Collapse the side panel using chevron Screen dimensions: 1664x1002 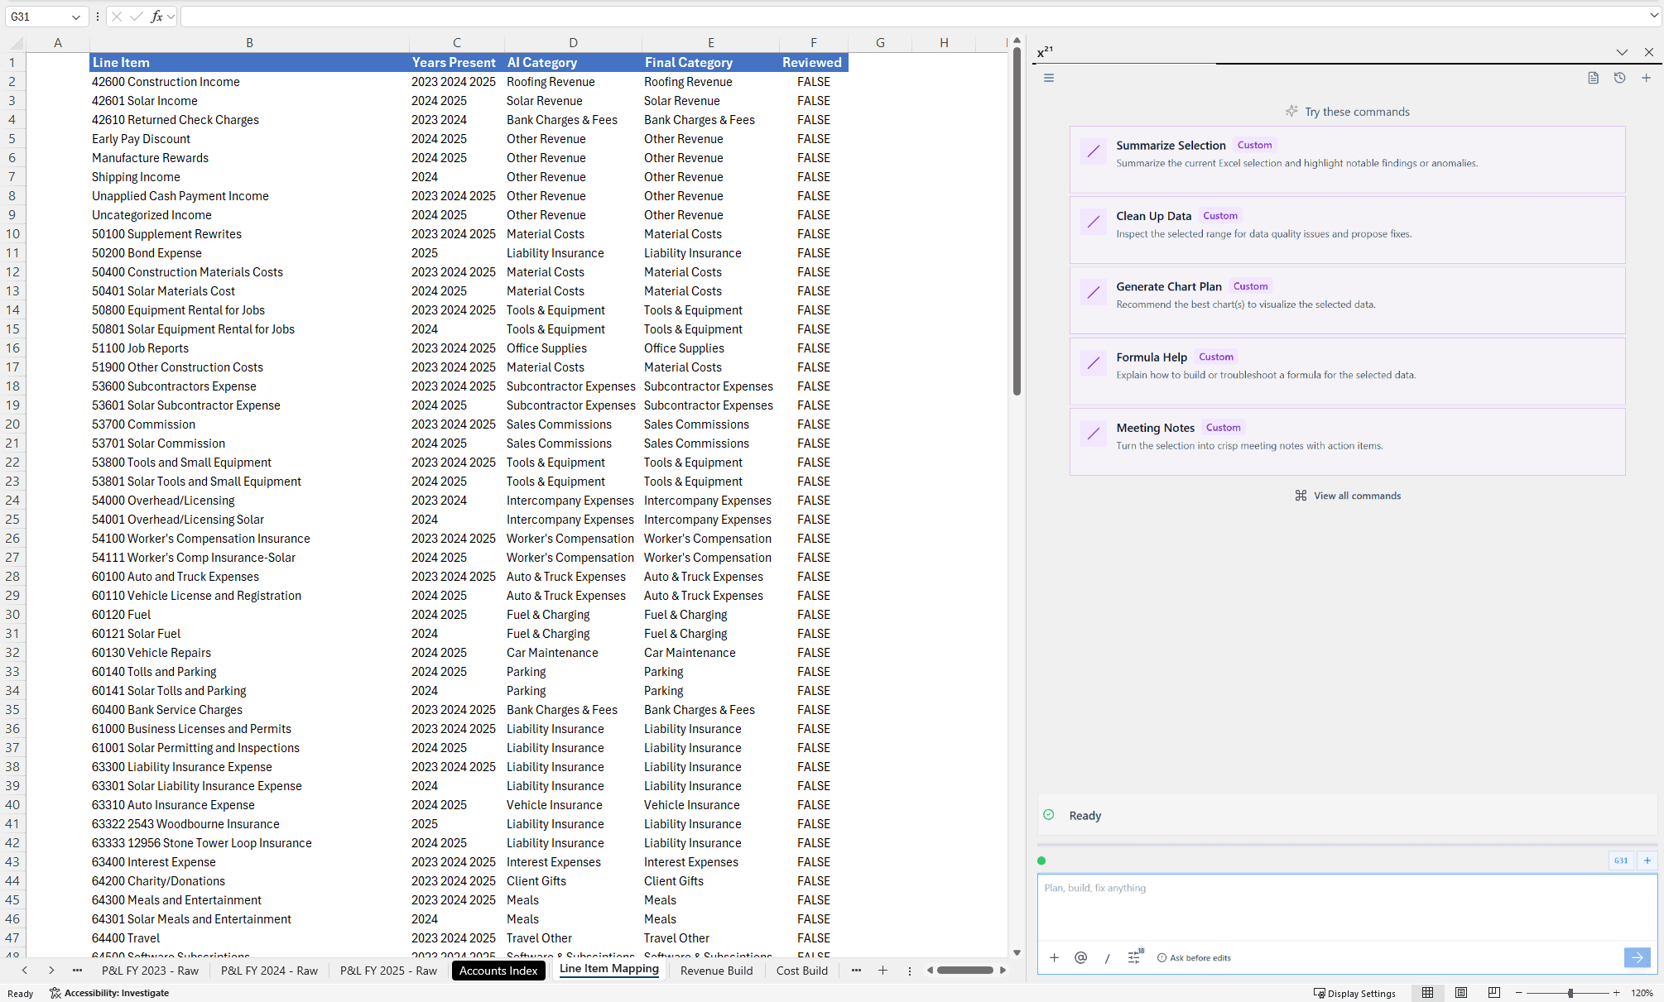(1621, 52)
